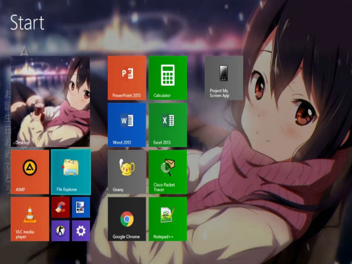Open PC settings via the gear tile
The height and width of the screenshot is (264, 352).
click(81, 231)
